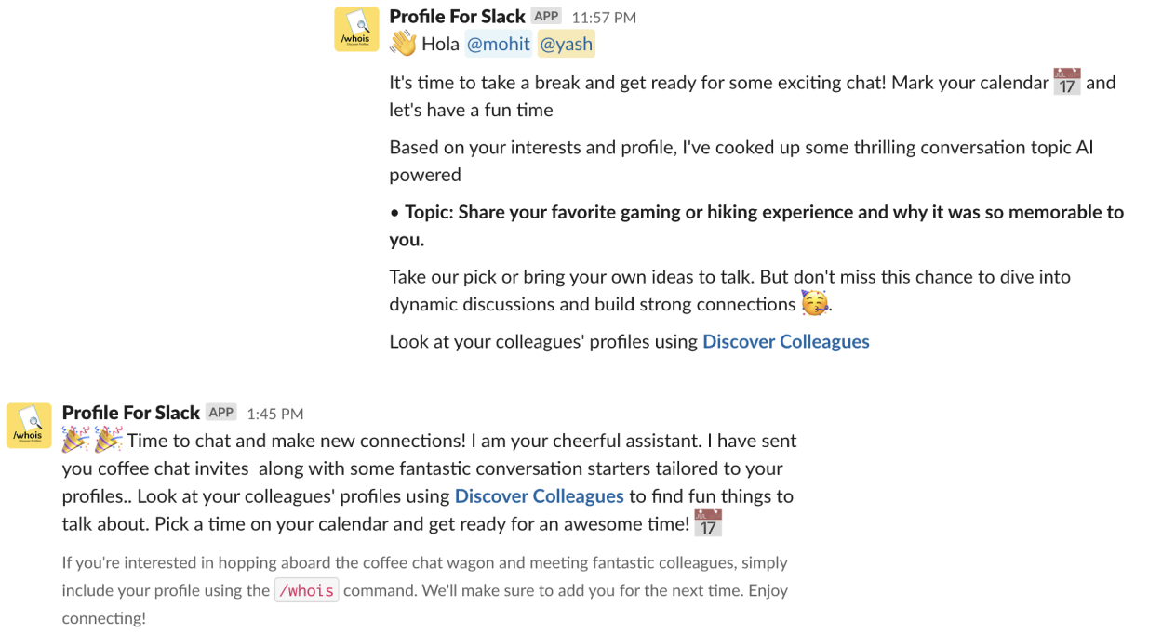Viewport: 1162px width, 633px height.
Task: Click the party face emoji after "strong connections"
Action: coord(814,304)
